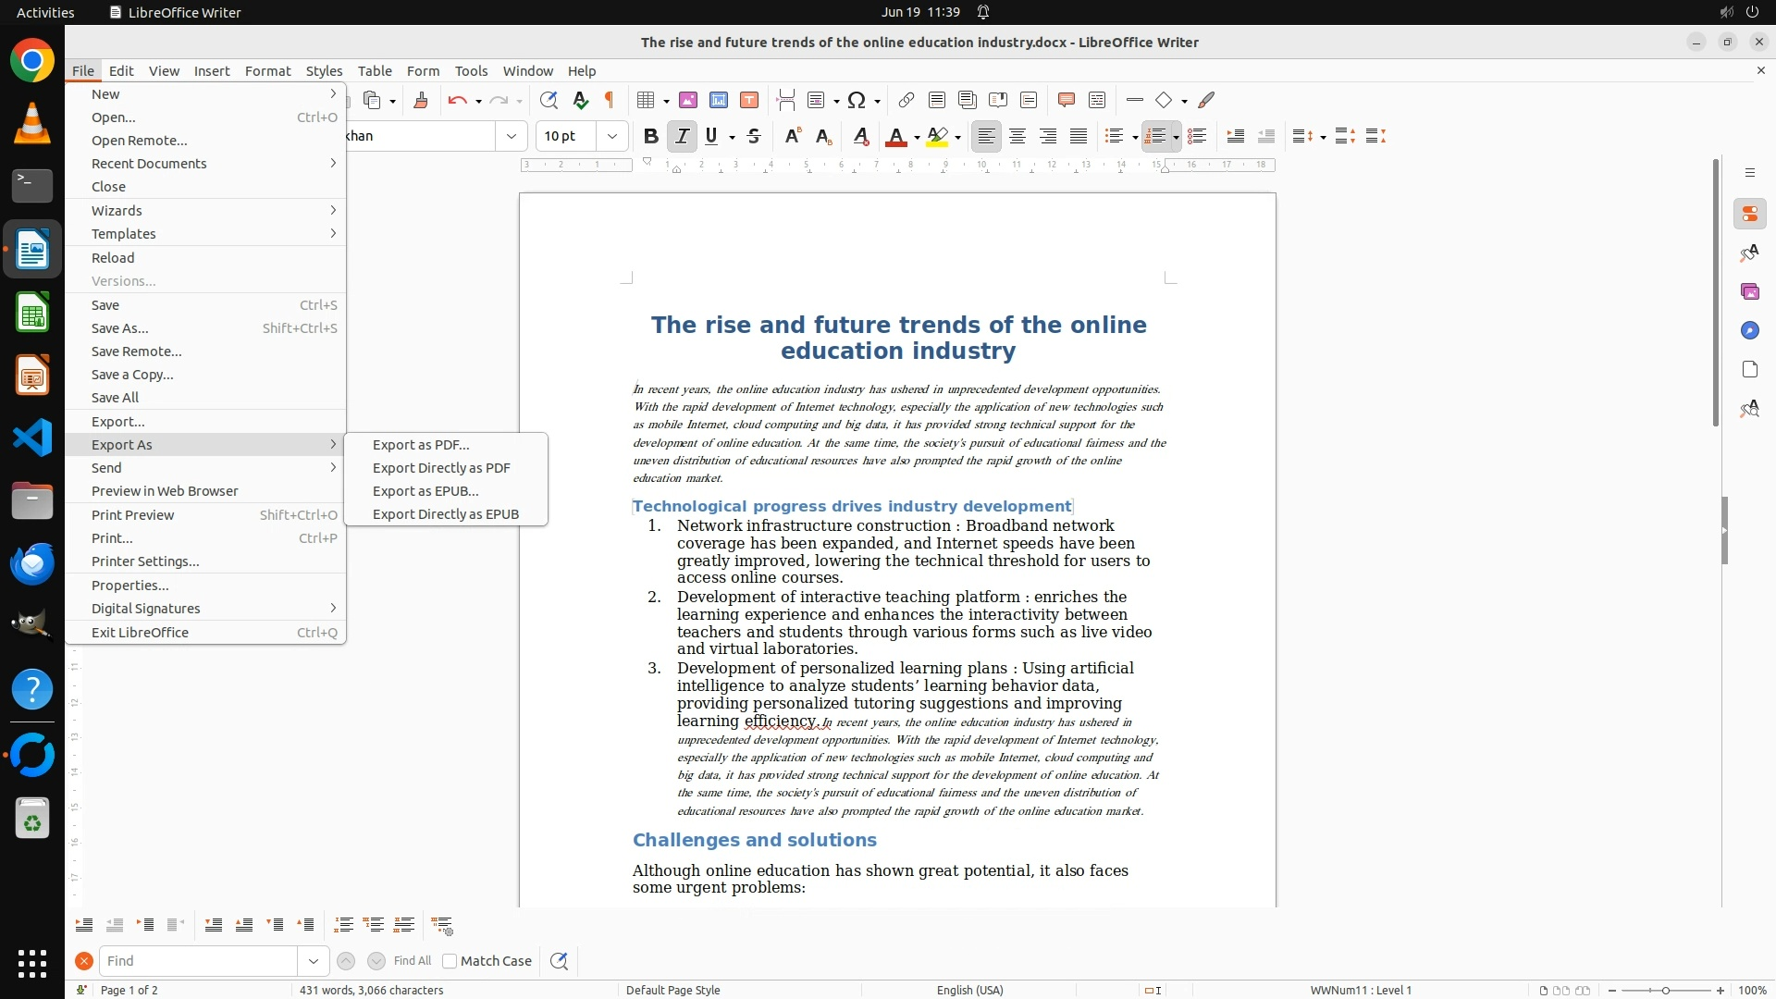Open the Navigator sidebar compass icon
Image resolution: width=1776 pixels, height=999 pixels.
click(1749, 330)
